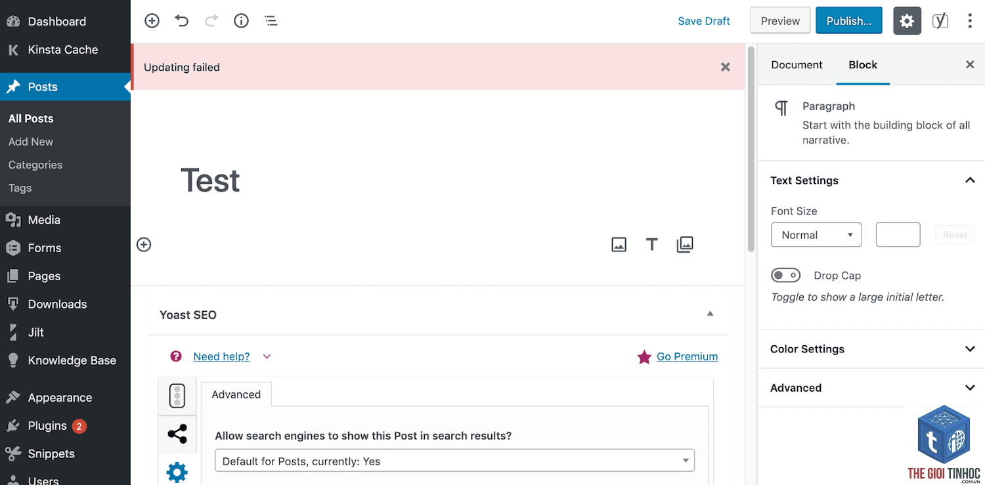This screenshot has width=985, height=485.
Task: Click the Add block icon in top toolbar
Action: 152,21
